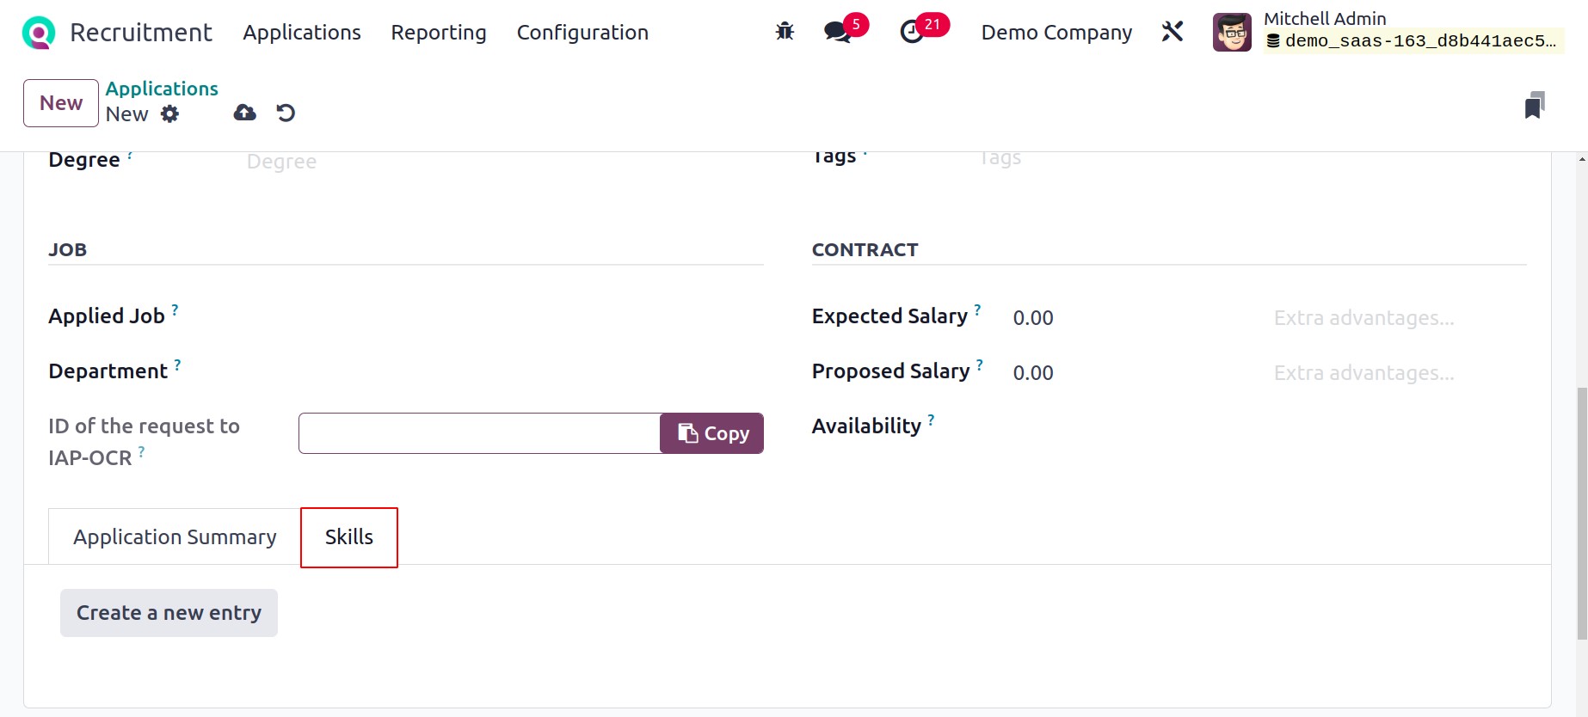The image size is (1588, 717).
Task: Open the chat messages icon with badge
Action: coord(838,32)
